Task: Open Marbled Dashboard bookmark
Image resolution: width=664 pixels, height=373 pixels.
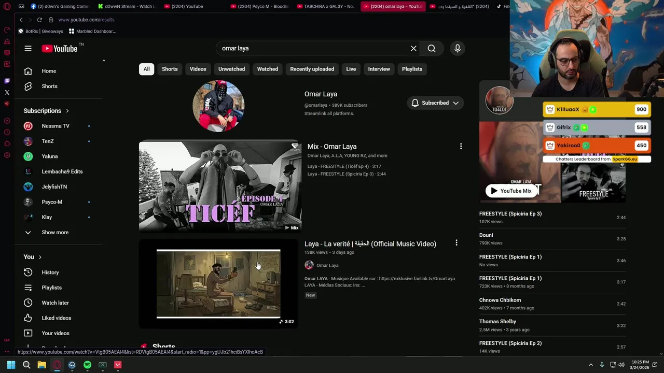Action: point(93,31)
